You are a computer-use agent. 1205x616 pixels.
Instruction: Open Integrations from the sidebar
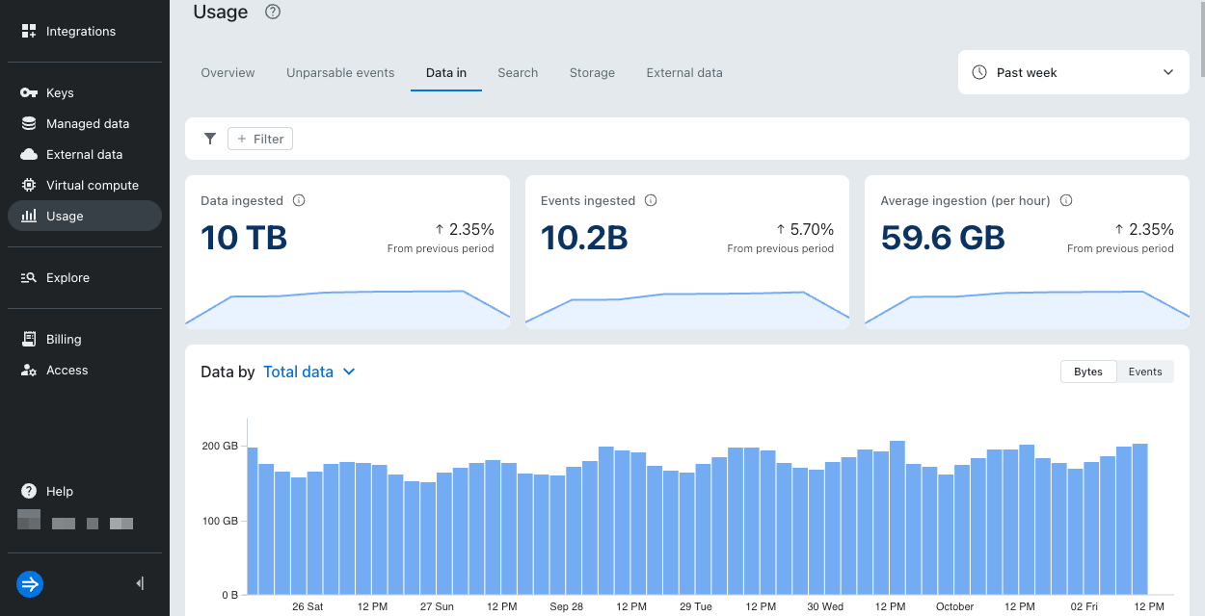(85, 31)
